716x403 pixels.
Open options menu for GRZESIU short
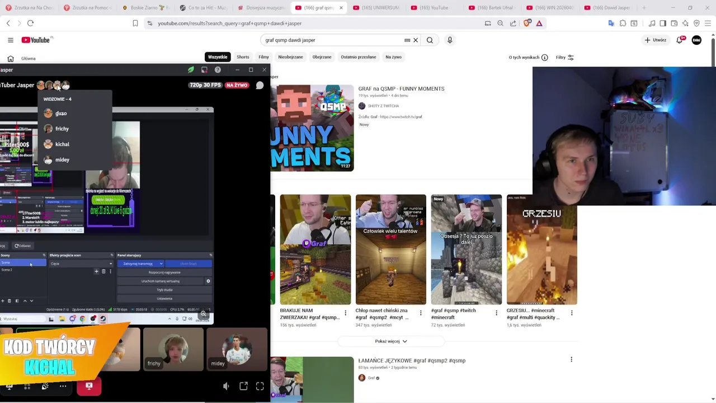point(572,313)
